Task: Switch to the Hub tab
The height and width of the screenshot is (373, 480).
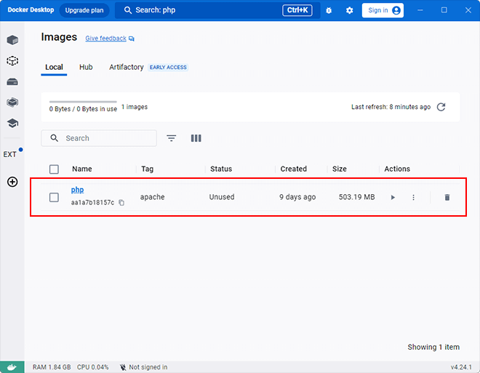Action: (x=86, y=67)
